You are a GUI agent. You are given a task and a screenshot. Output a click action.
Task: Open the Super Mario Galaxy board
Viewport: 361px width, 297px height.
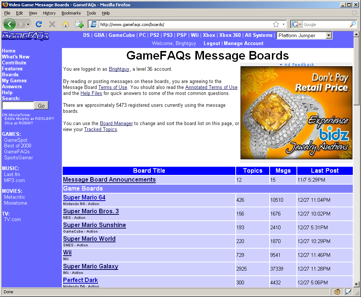(91, 266)
